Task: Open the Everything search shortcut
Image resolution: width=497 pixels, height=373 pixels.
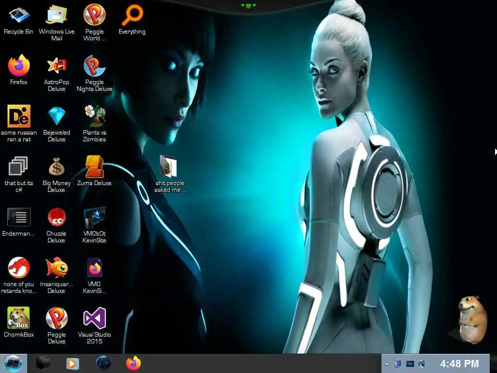Action: point(132,19)
